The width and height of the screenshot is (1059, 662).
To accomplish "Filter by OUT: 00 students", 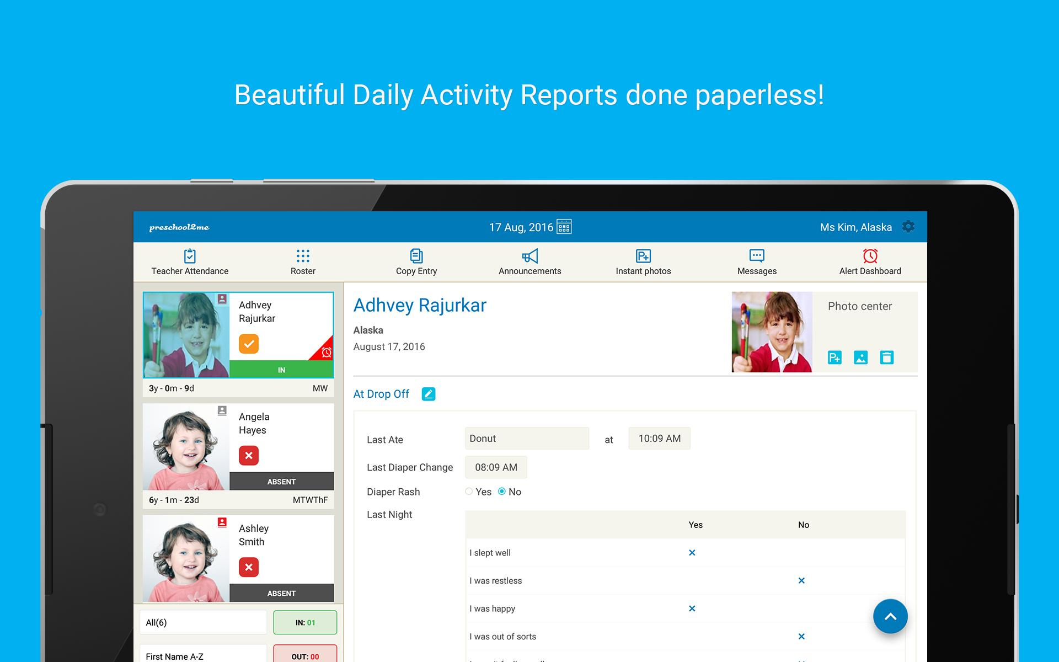I will tap(305, 654).
